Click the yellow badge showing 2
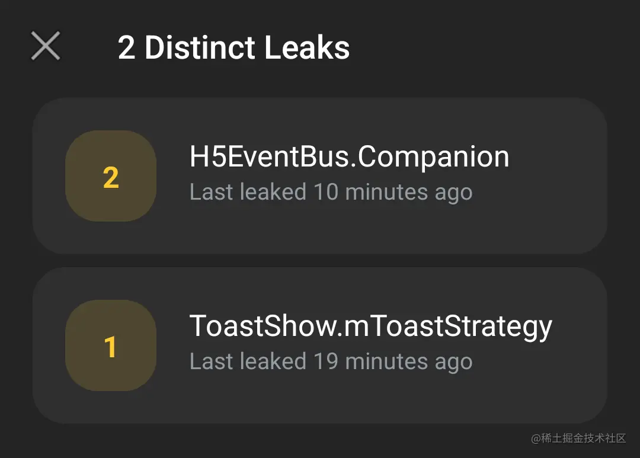 click(111, 177)
